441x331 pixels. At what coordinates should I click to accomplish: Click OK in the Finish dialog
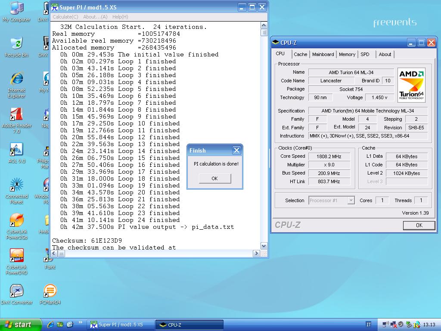(215, 178)
